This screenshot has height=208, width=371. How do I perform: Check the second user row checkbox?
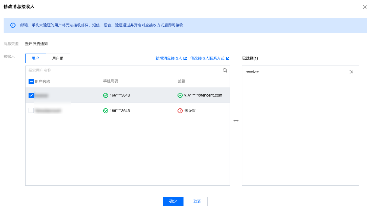tap(31, 111)
